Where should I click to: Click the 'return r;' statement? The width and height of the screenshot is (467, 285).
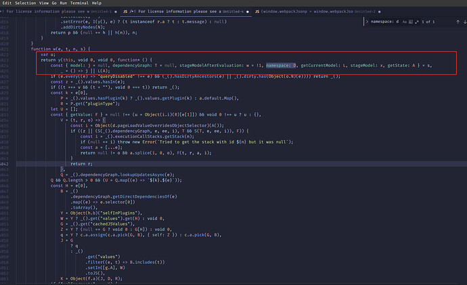coord(81,164)
